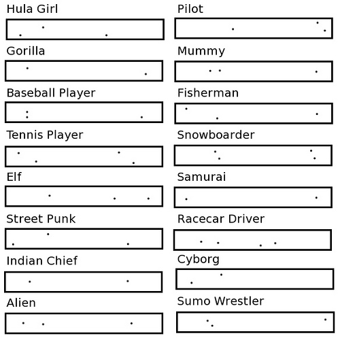Select the Tennis Player box
The height and width of the screenshot is (340, 340).
point(84,156)
